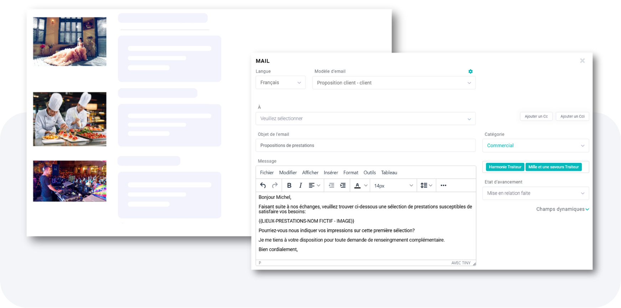Click the Ajouter un Cci button
This screenshot has height=308, width=621.
pyautogui.click(x=572, y=116)
